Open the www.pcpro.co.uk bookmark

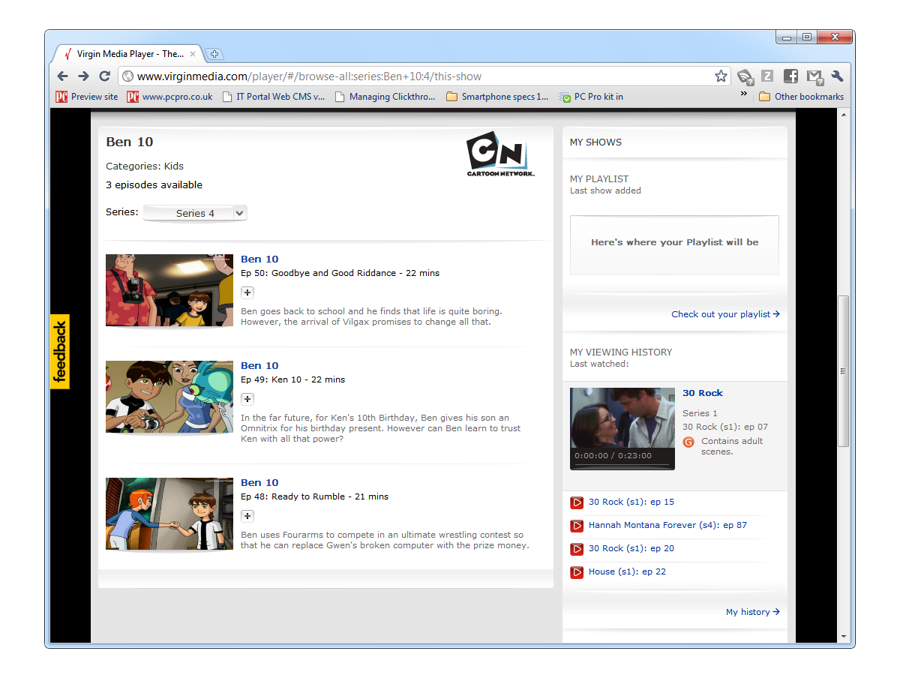click(170, 97)
